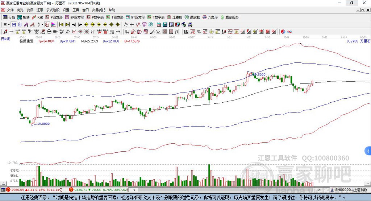Screen dimensions: 371x201
Task: Expand the 日 period dropdown arrow
Action: [x=9, y=25]
